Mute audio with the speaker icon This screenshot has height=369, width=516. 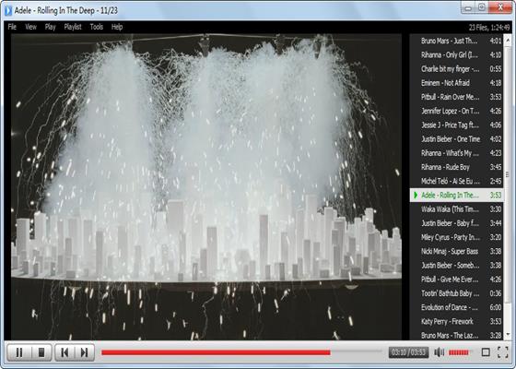click(x=440, y=352)
